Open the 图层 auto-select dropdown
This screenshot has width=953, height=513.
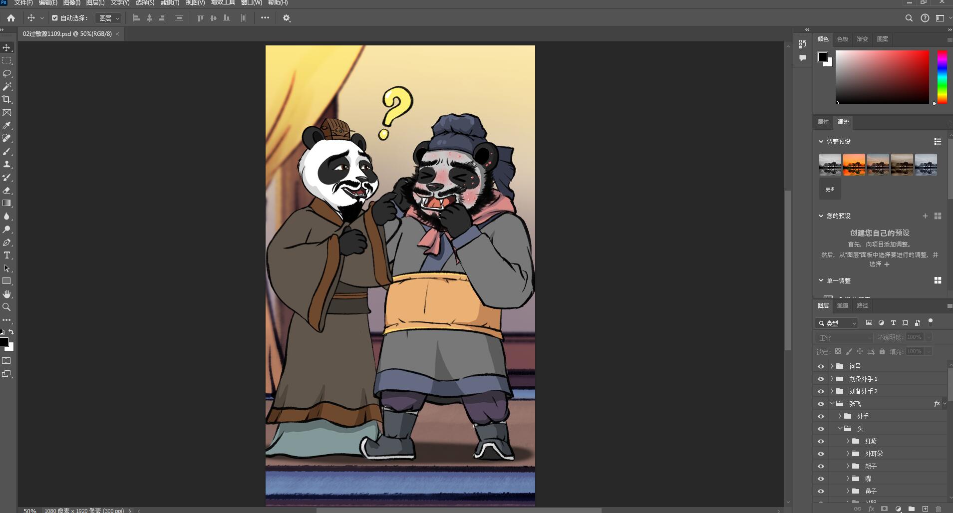pyautogui.click(x=108, y=18)
